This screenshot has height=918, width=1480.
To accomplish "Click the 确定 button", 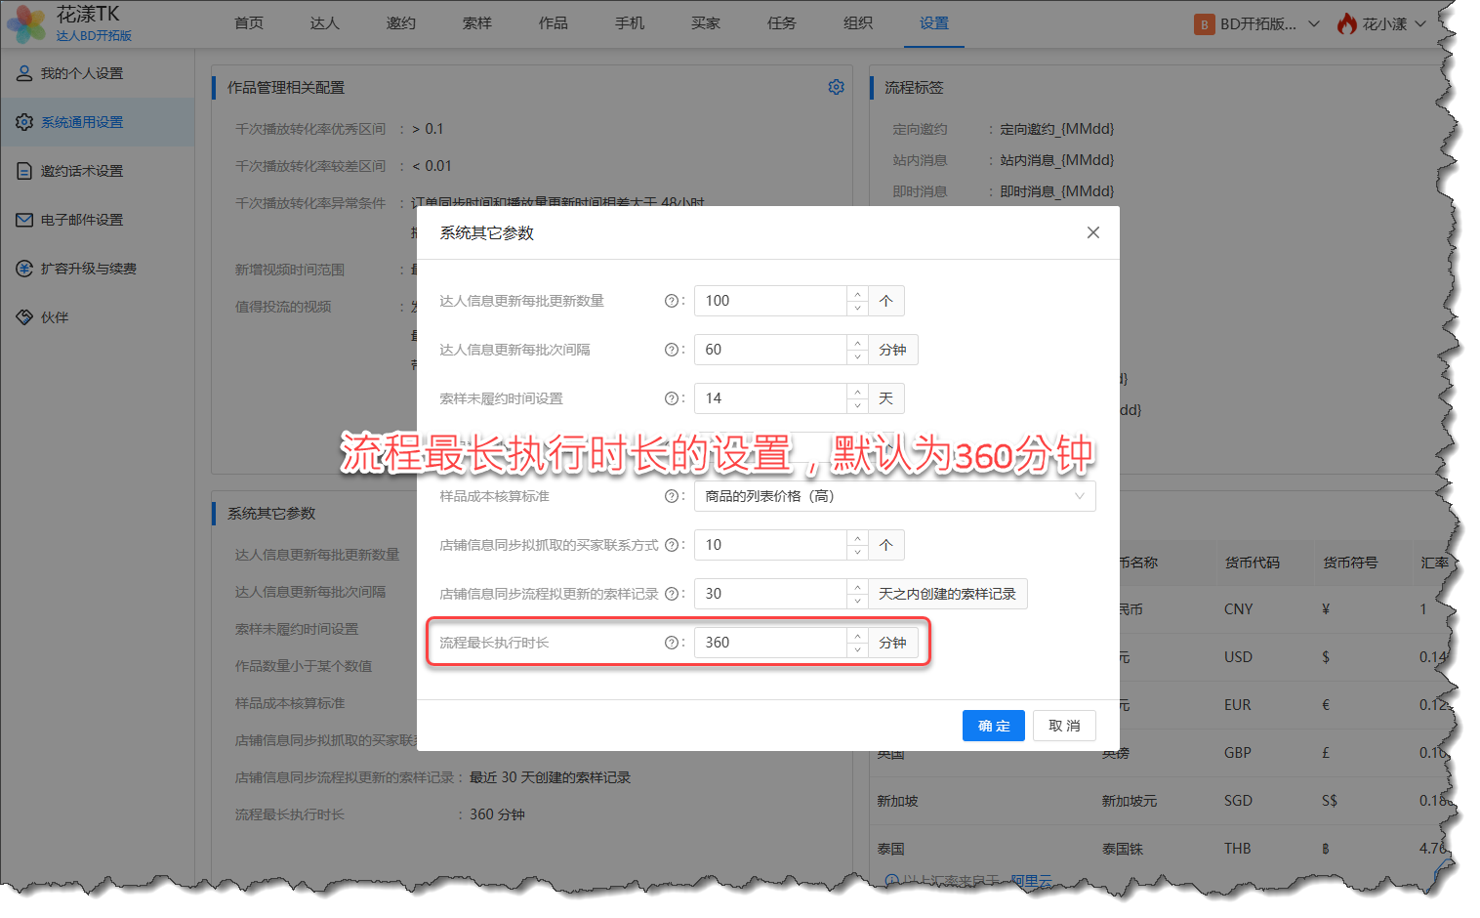I will pyautogui.click(x=993, y=726).
